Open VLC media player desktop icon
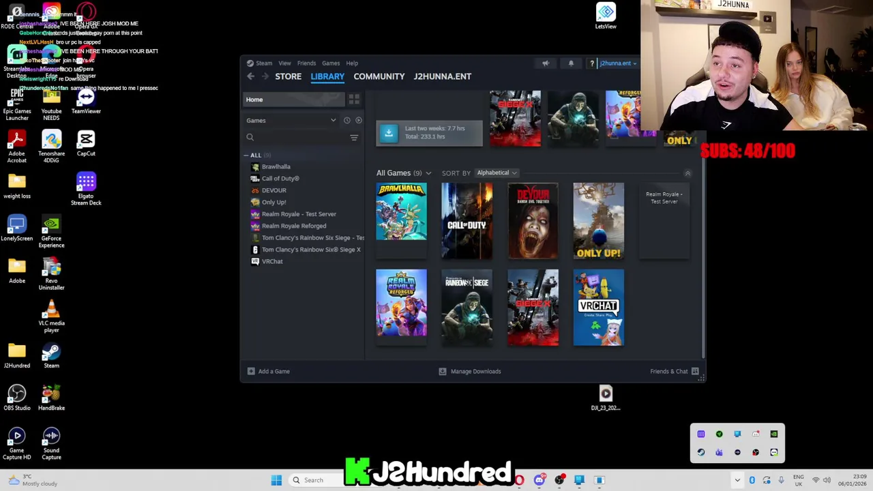The width and height of the screenshot is (873, 491). (x=51, y=317)
